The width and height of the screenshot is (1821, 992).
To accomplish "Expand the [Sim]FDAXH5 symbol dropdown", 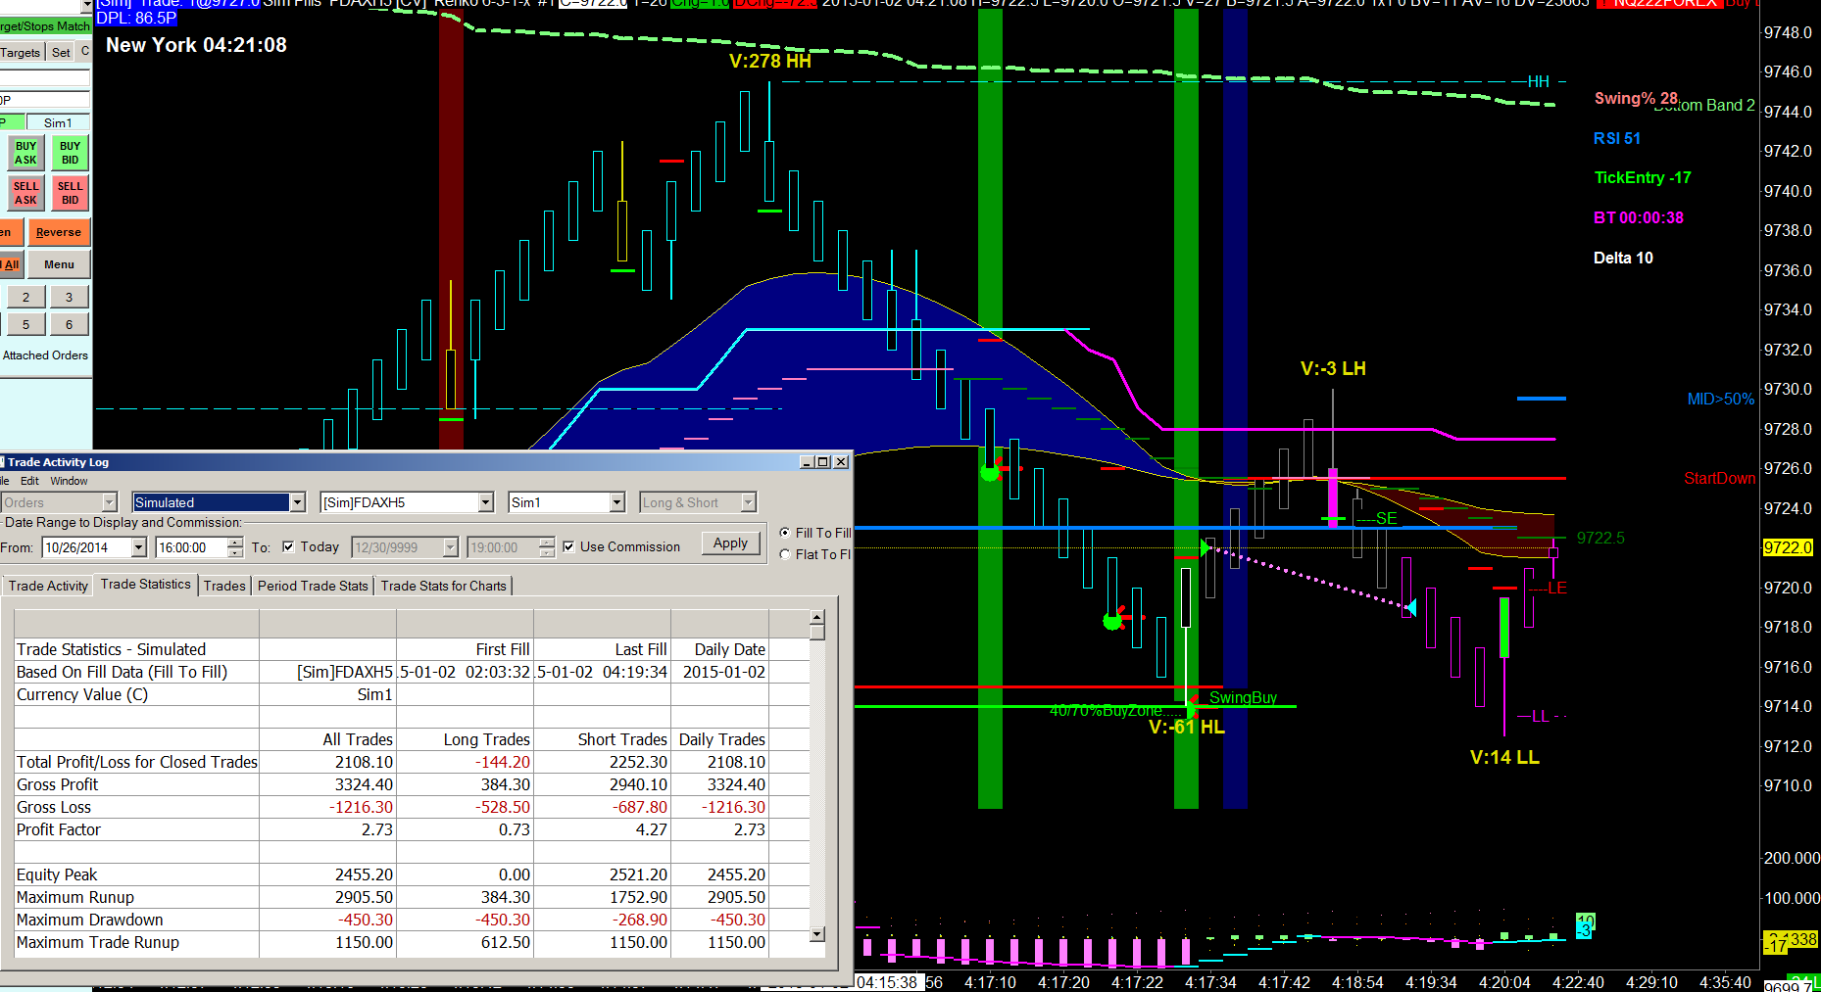I will click(x=485, y=502).
